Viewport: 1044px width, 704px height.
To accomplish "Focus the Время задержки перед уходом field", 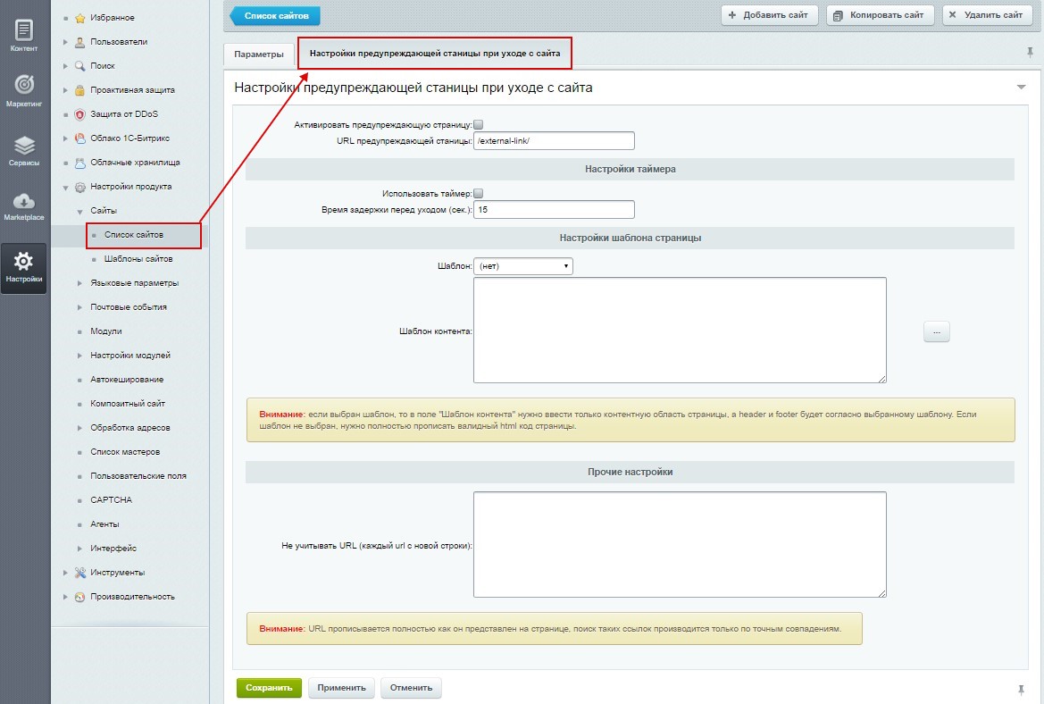I will 554,209.
